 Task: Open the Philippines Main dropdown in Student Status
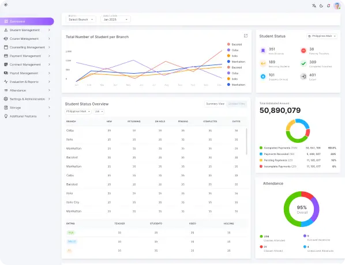click(322, 36)
